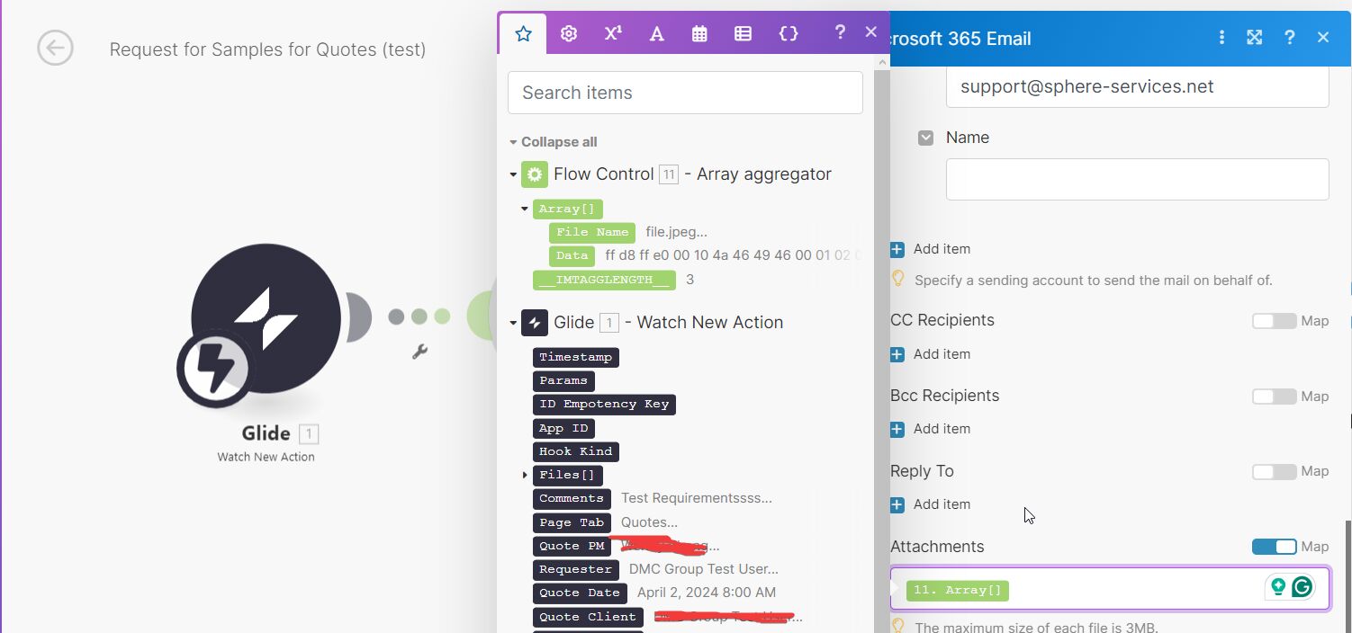Click the scenario title Request for Samples
The height and width of the screenshot is (633, 1352).
(267, 49)
